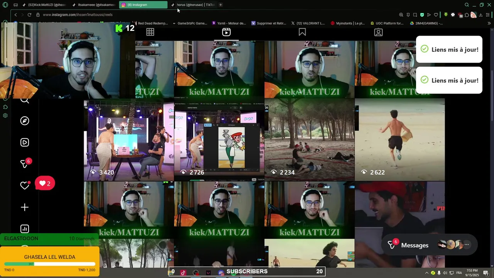The width and height of the screenshot is (494, 278).
Task: Open the Notifications heart icon
Action: coord(25,186)
